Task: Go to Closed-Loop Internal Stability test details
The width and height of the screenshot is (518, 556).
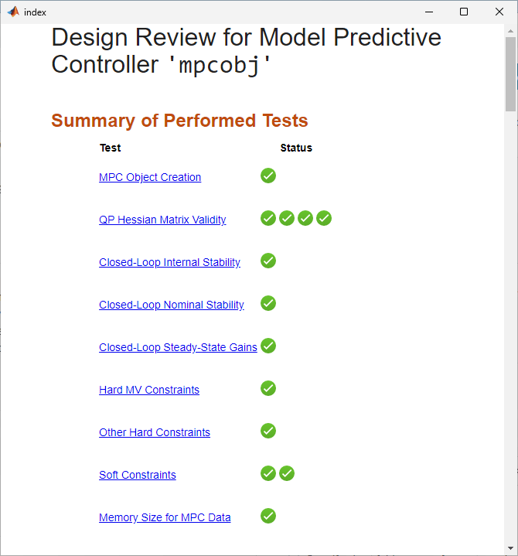Action: tap(169, 262)
